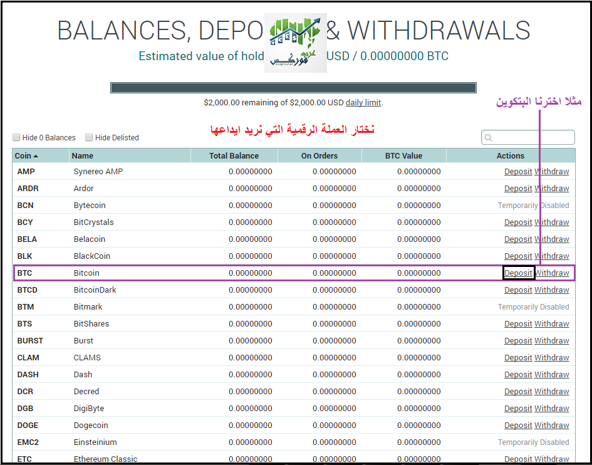592x465 pixels.
Task: Click Withdraw for Bitcoin (BTC)
Action: (x=553, y=273)
